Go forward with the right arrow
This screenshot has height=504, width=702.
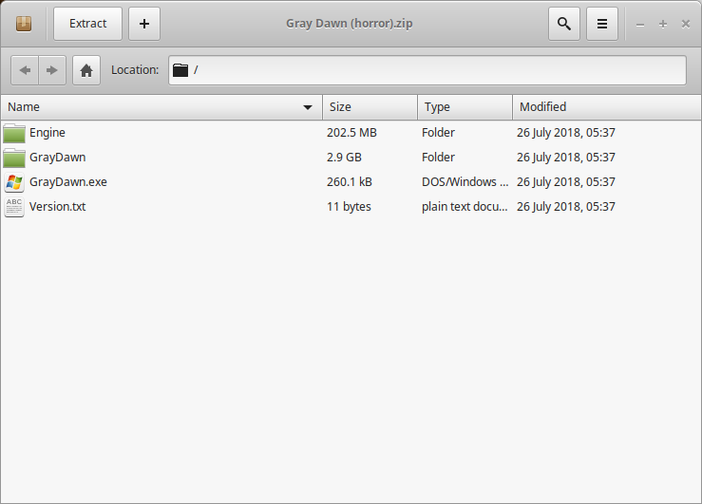52,70
